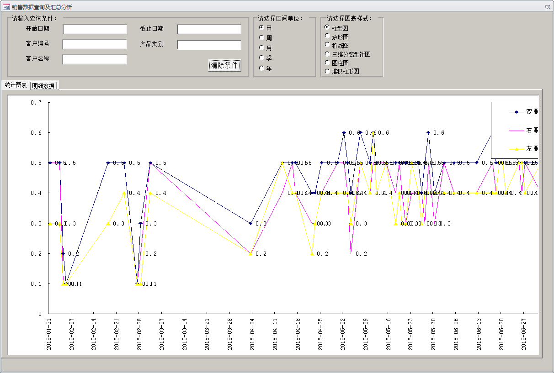Choose the 折线图 chart style
Screen dimensions: 554x373
click(x=327, y=45)
